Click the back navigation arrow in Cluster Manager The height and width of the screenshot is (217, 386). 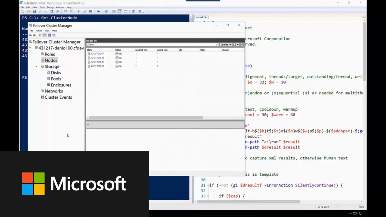coord(30,35)
